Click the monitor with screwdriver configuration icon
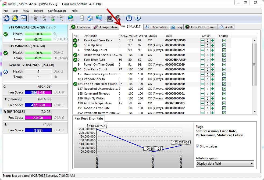Viewport: 264px width, 180px height. (110, 18)
